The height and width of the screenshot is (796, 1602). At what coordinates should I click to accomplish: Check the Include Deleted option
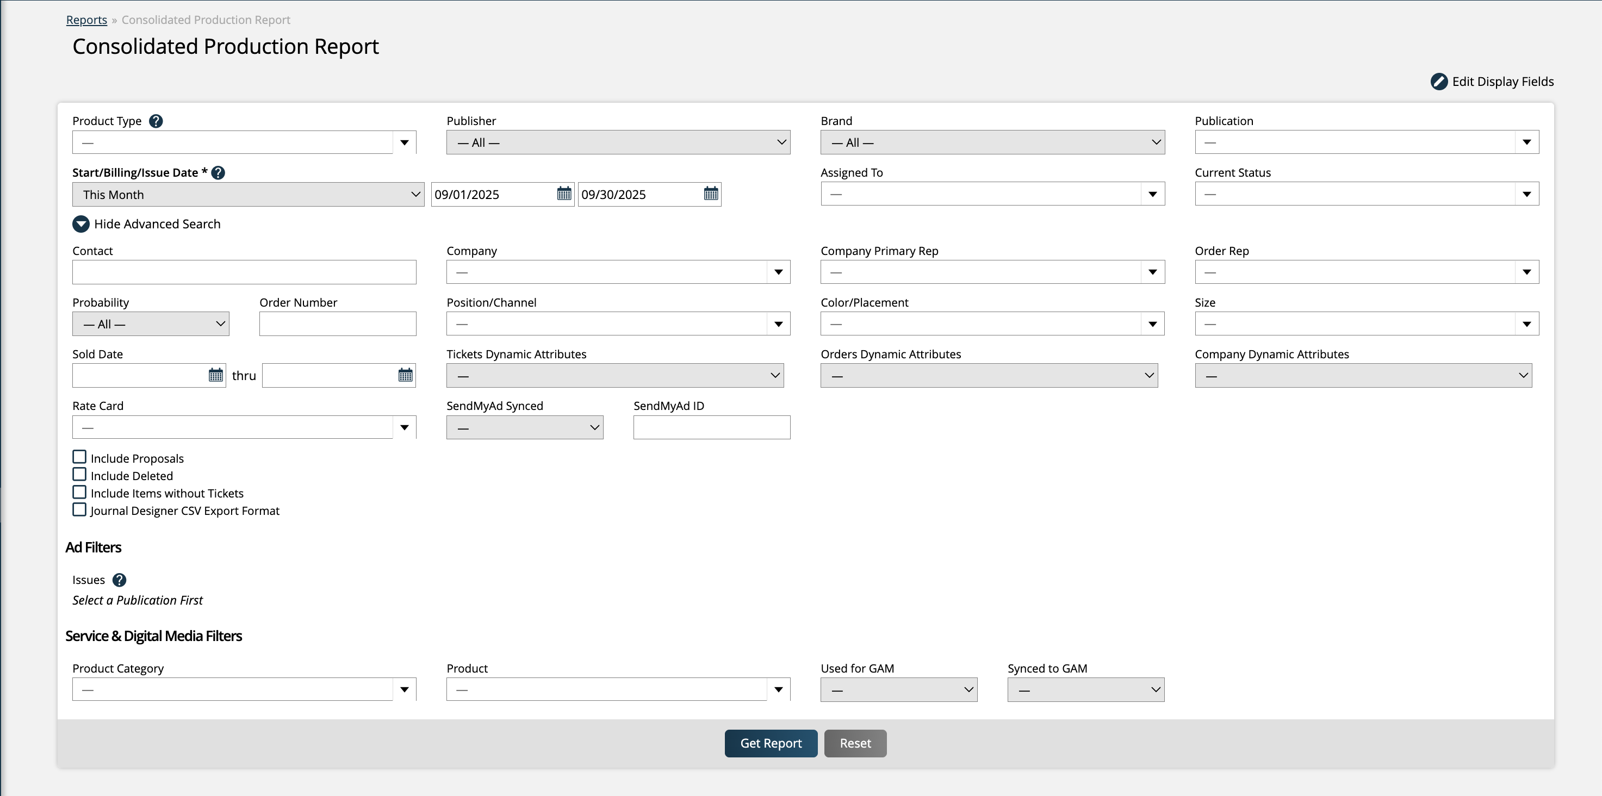click(x=79, y=475)
